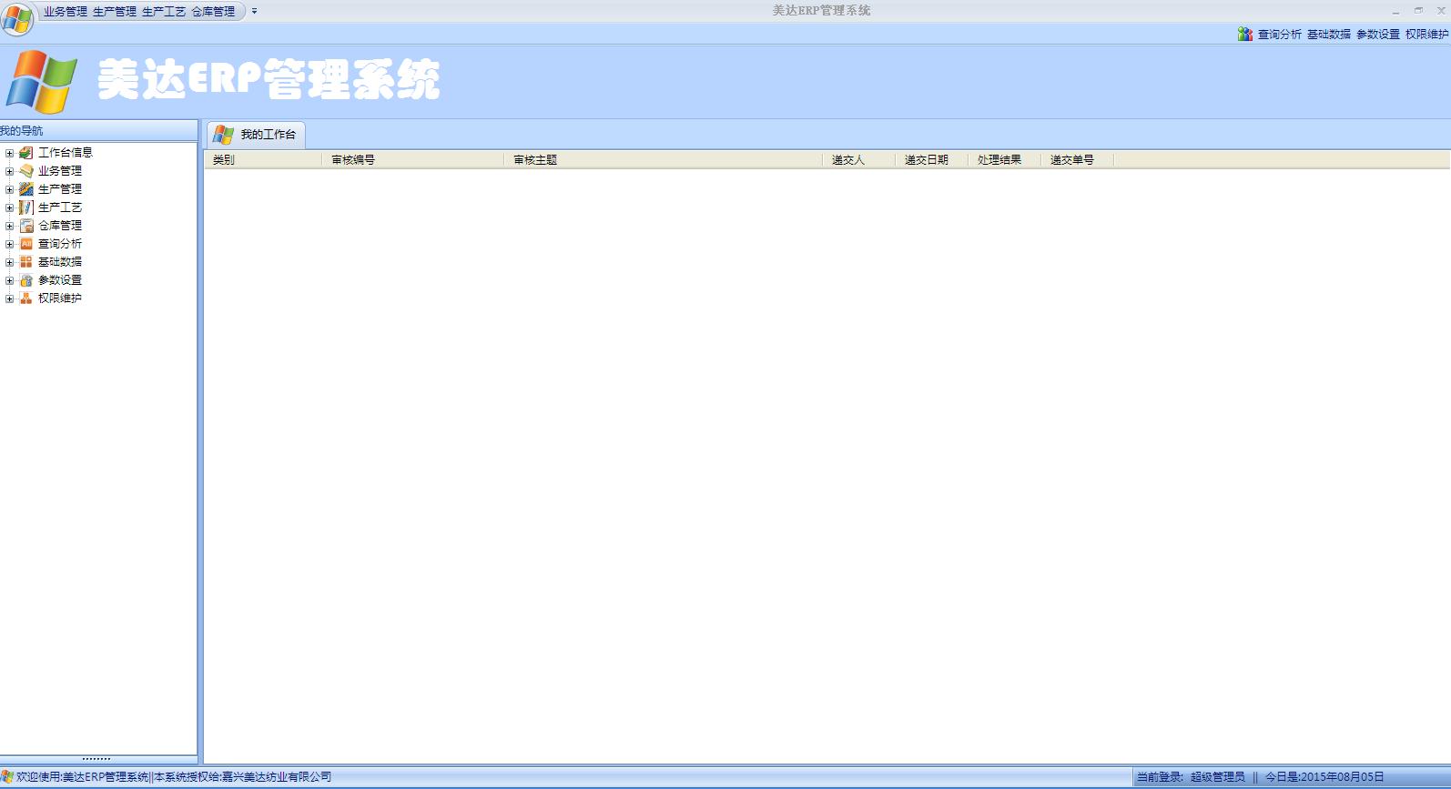The height and width of the screenshot is (789, 1451).
Task: Click the status bar flag icon
Action: pyautogui.click(x=7, y=776)
